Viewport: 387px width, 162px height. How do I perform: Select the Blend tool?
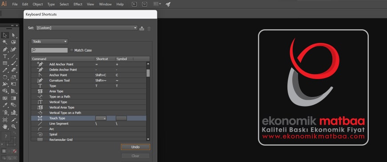14,105
